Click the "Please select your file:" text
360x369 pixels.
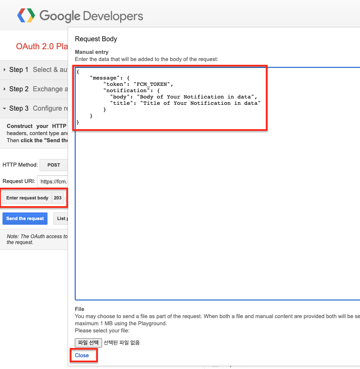pos(102,331)
